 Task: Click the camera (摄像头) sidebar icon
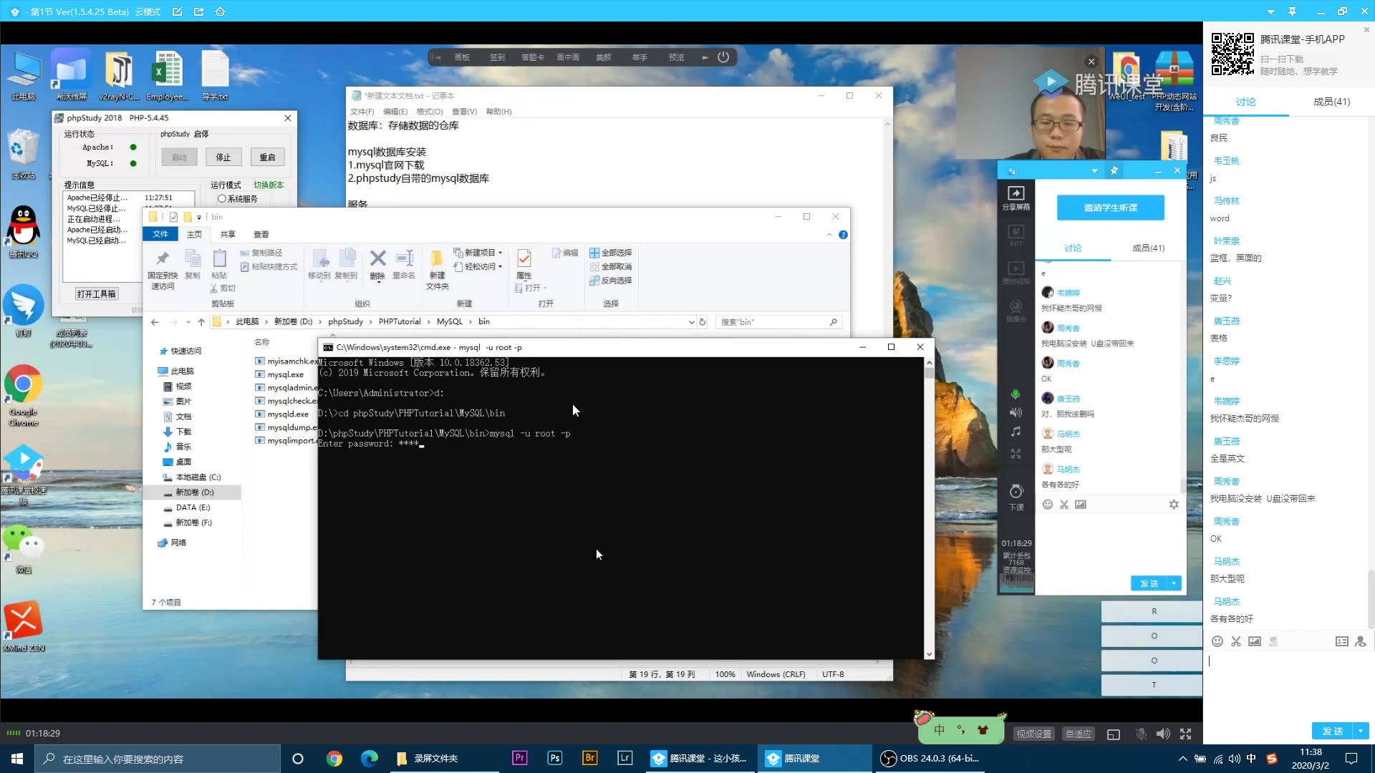click(1015, 306)
